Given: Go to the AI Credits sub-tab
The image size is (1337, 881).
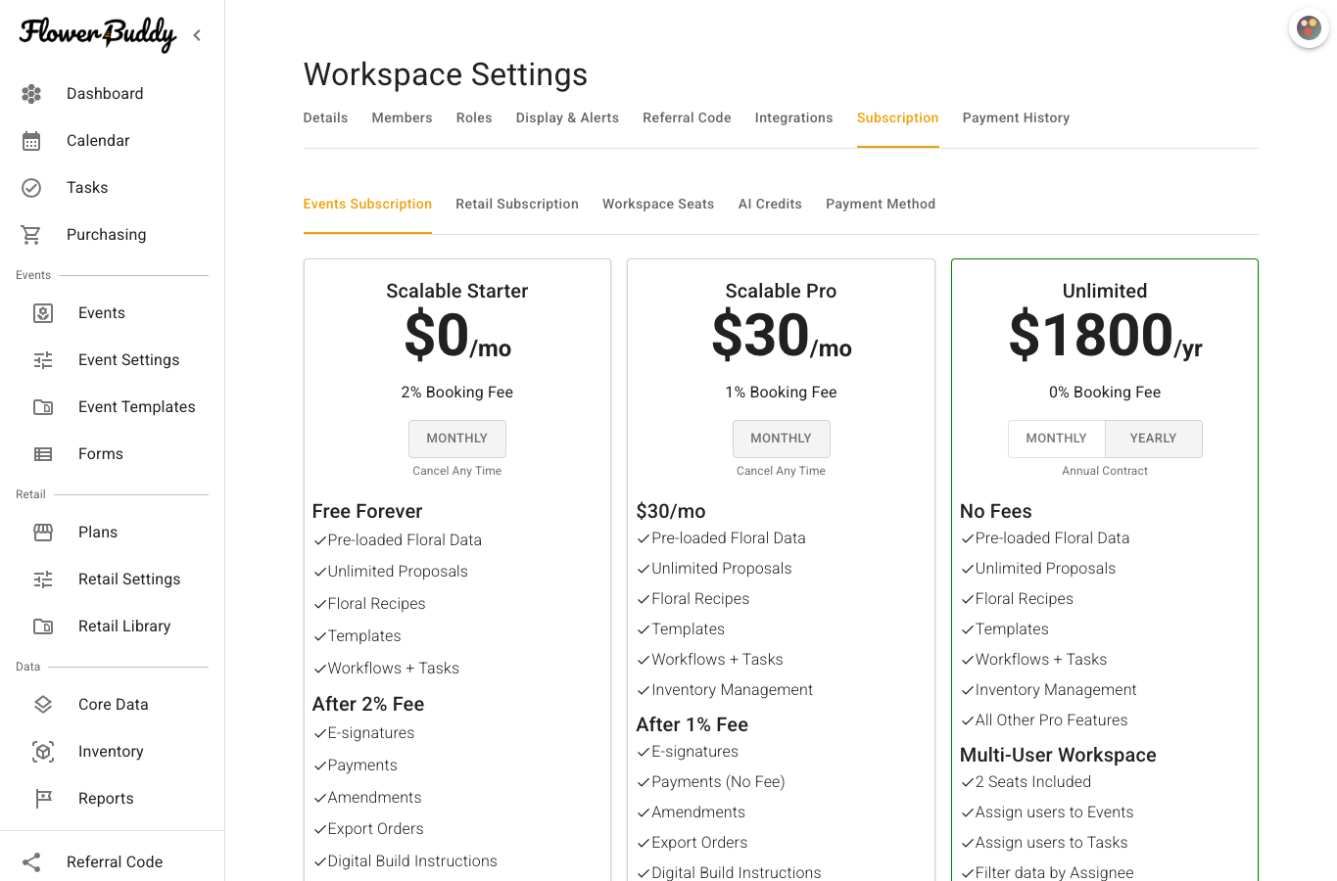Looking at the screenshot, I should (771, 205).
